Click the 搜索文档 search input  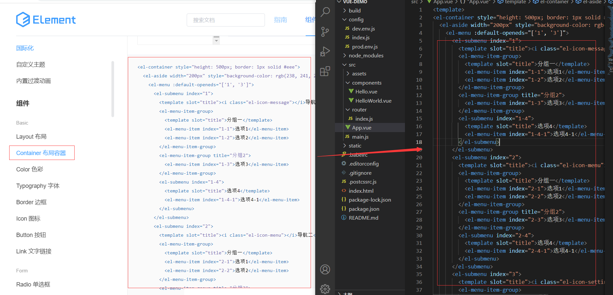tap(226, 20)
